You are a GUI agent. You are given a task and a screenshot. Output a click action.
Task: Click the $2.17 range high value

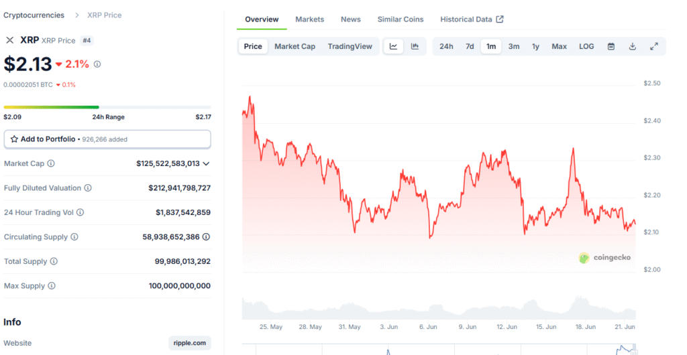203,117
